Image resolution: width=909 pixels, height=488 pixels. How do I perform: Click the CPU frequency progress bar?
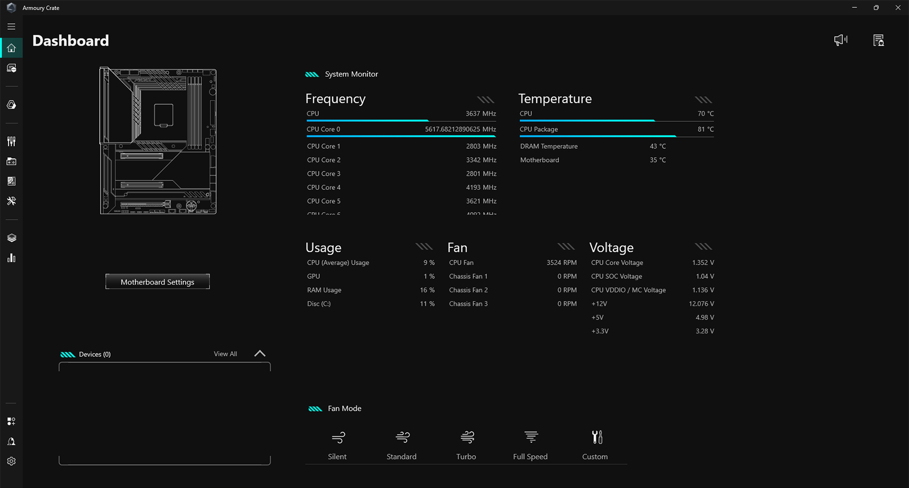click(x=401, y=121)
